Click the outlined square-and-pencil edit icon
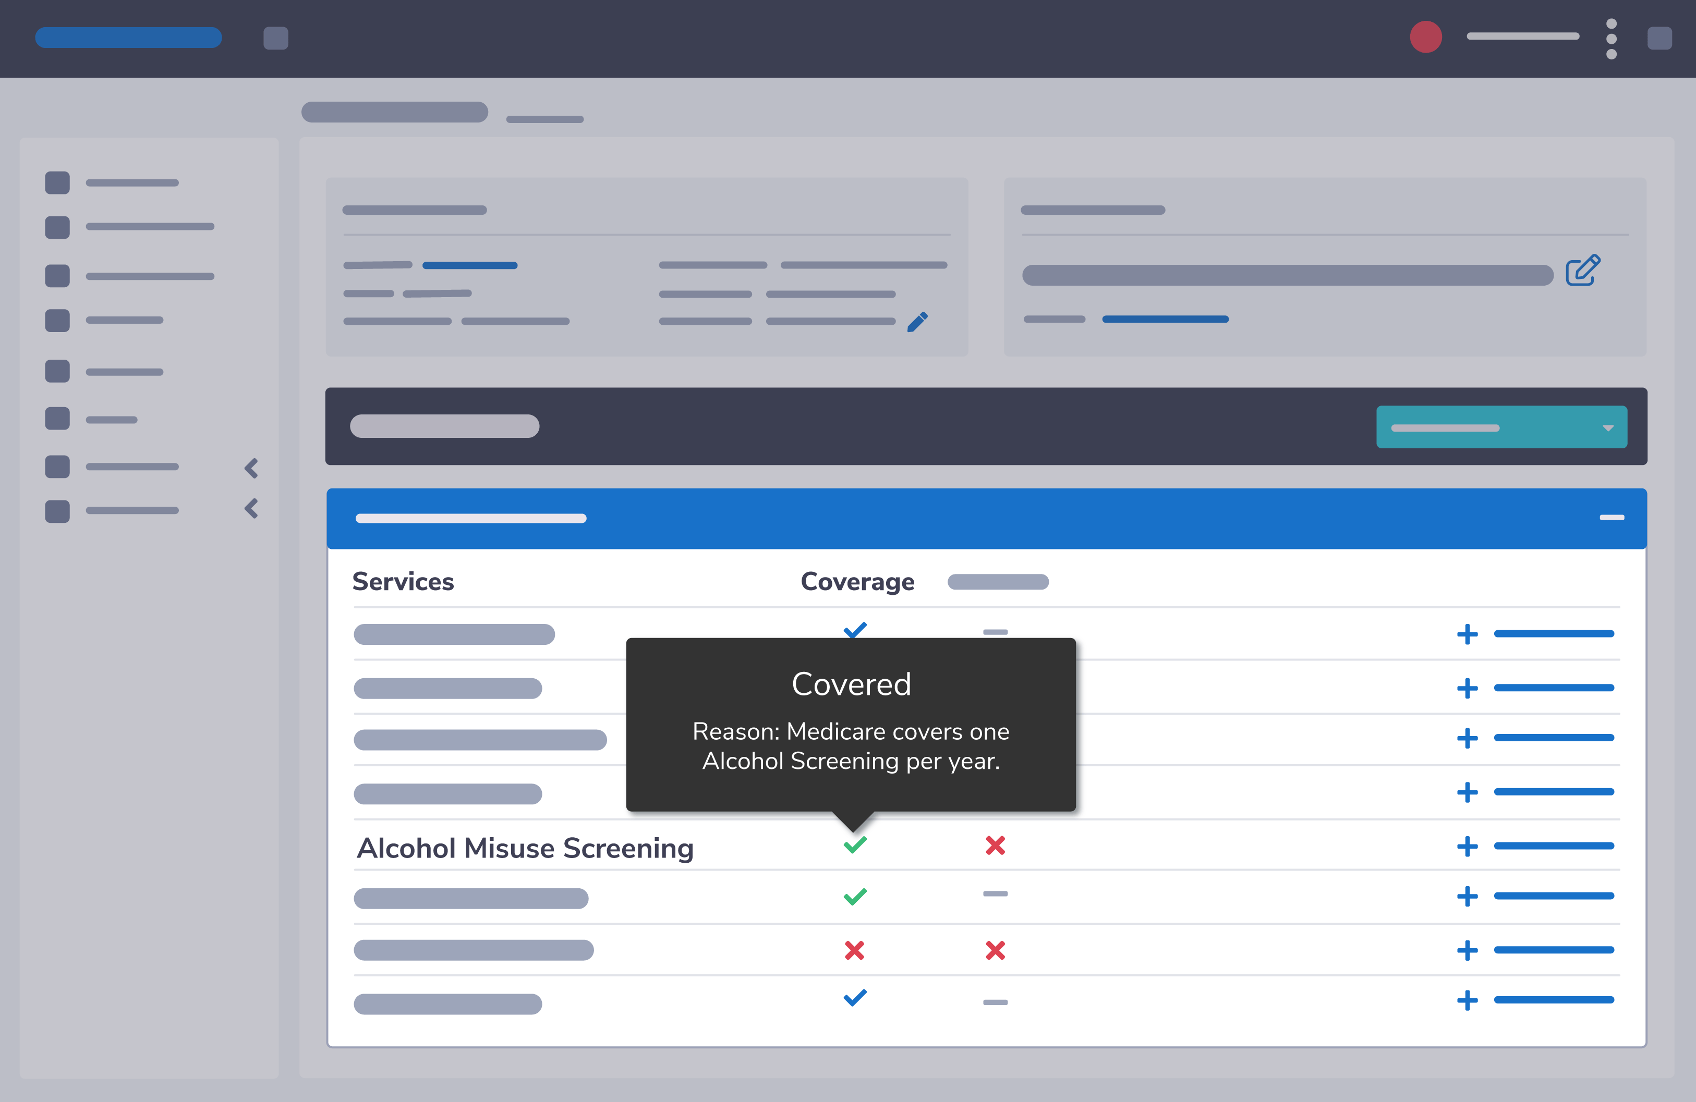Image resolution: width=1696 pixels, height=1102 pixels. 1583,271
